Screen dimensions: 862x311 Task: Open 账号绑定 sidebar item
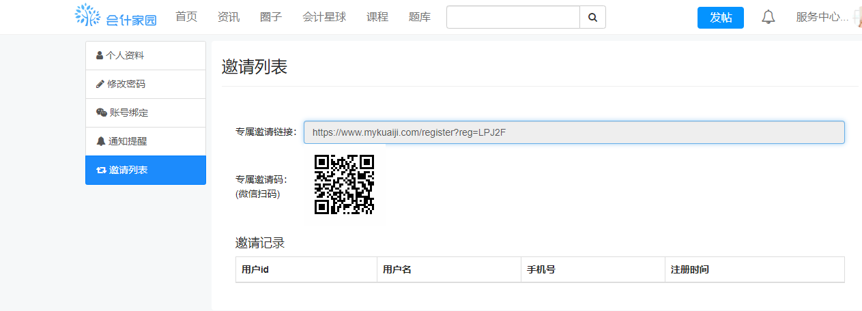[145, 113]
